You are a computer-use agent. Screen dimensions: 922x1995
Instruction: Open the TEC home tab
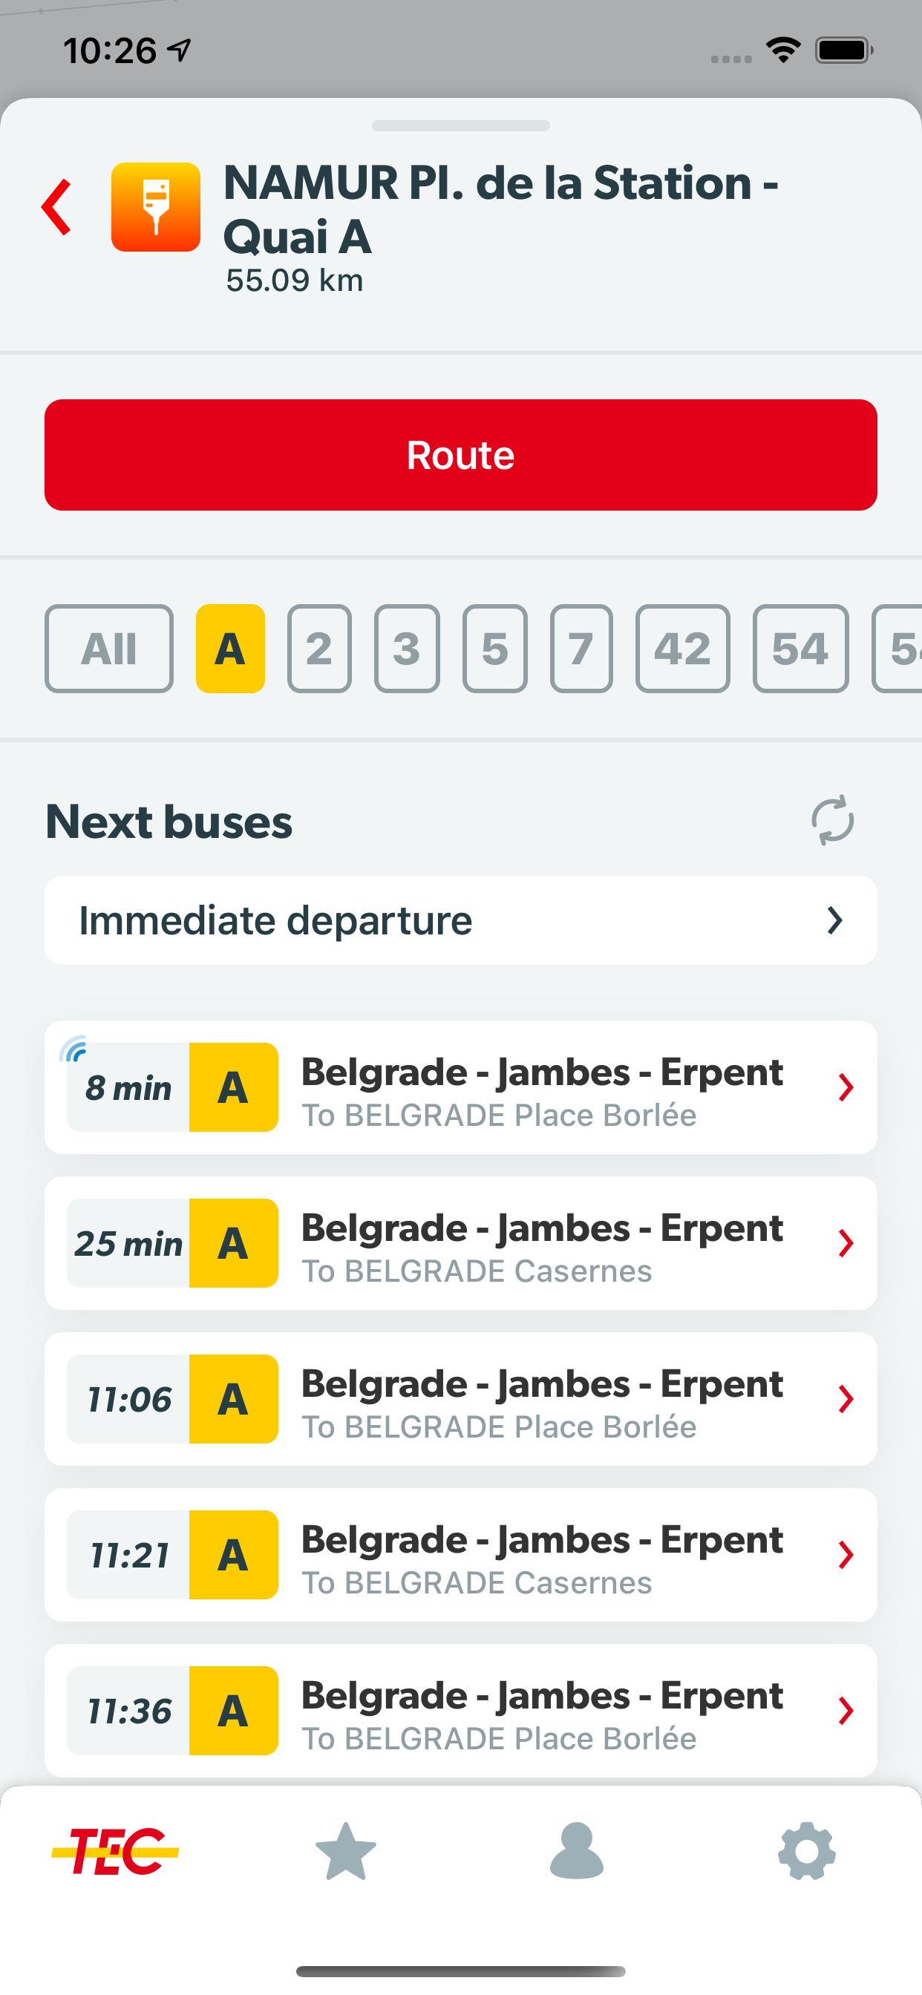116,1851
